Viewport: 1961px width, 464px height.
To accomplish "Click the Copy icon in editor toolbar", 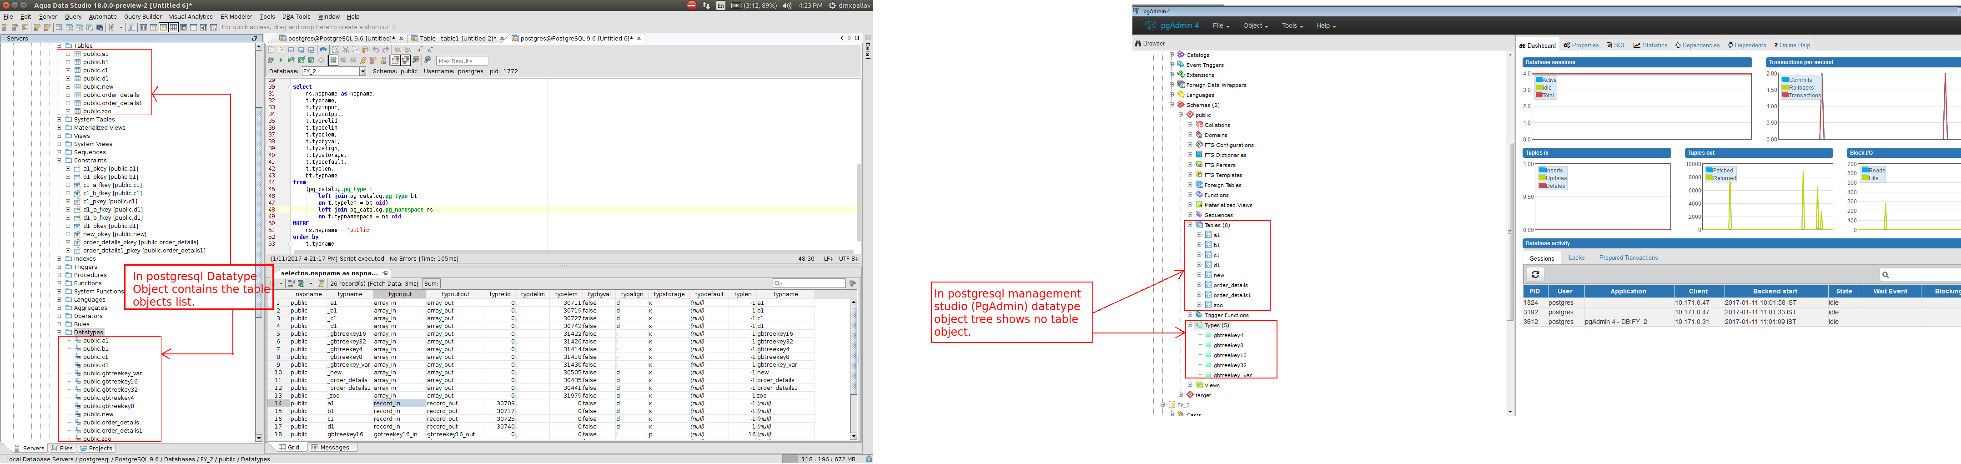I will click(x=356, y=50).
